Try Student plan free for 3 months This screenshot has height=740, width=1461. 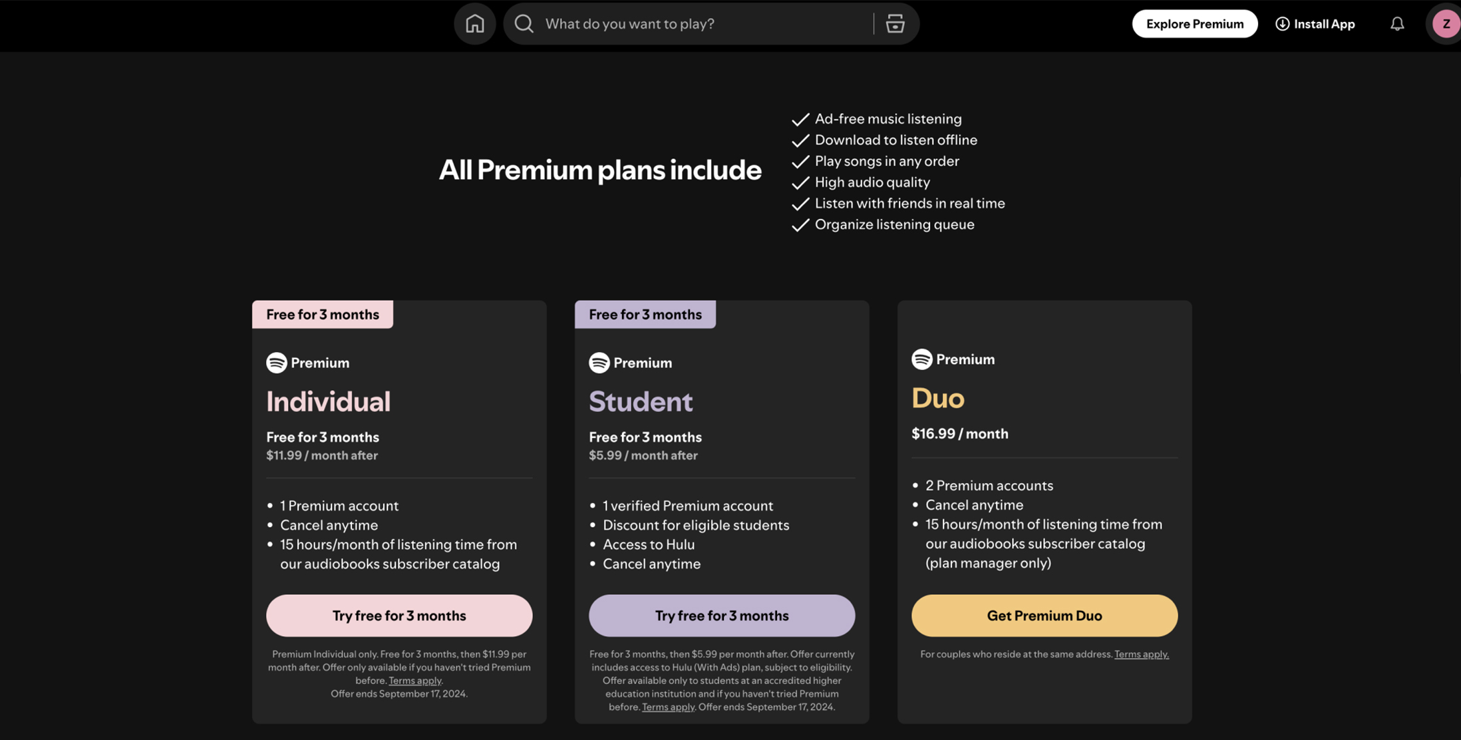[x=722, y=616]
